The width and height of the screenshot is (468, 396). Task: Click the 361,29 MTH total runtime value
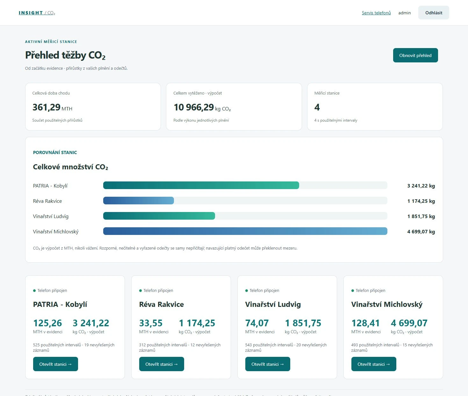[52, 107]
